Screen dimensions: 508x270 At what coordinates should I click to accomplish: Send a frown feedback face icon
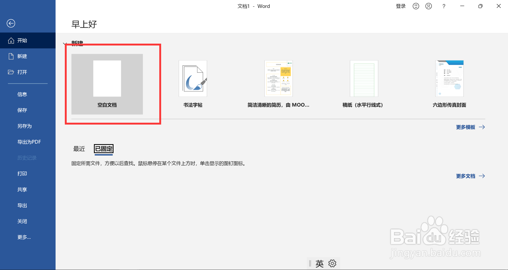click(x=429, y=6)
